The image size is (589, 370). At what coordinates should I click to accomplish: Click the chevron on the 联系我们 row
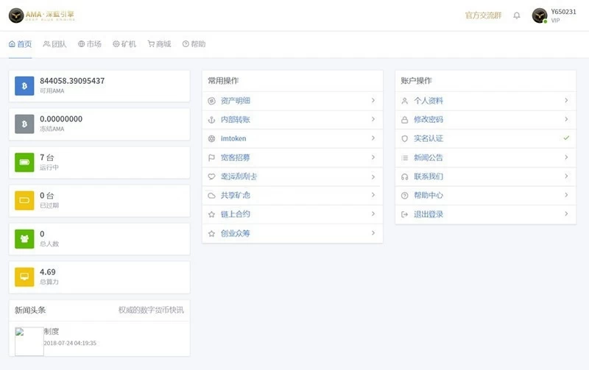[x=566, y=176]
